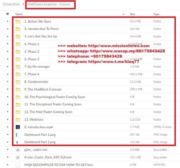The height and width of the screenshot is (168, 180).
Task: Click the K-Lite Codec Pack executable icon
Action: [x=18, y=157]
